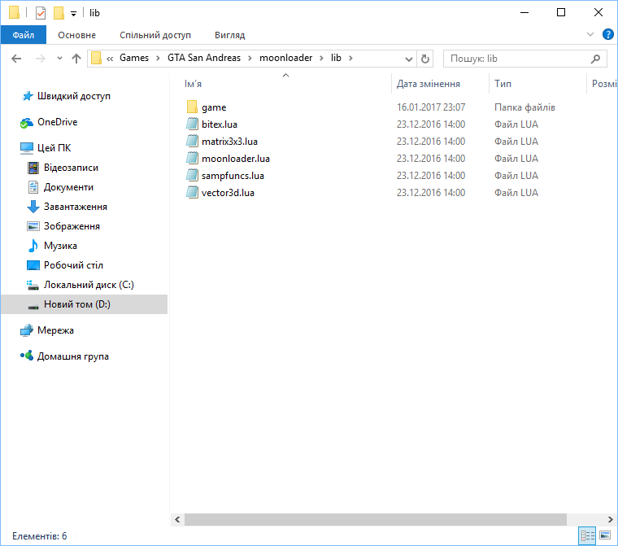Viewport: 618px width, 546px height.
Task: Select the game folder icon
Action: point(192,107)
